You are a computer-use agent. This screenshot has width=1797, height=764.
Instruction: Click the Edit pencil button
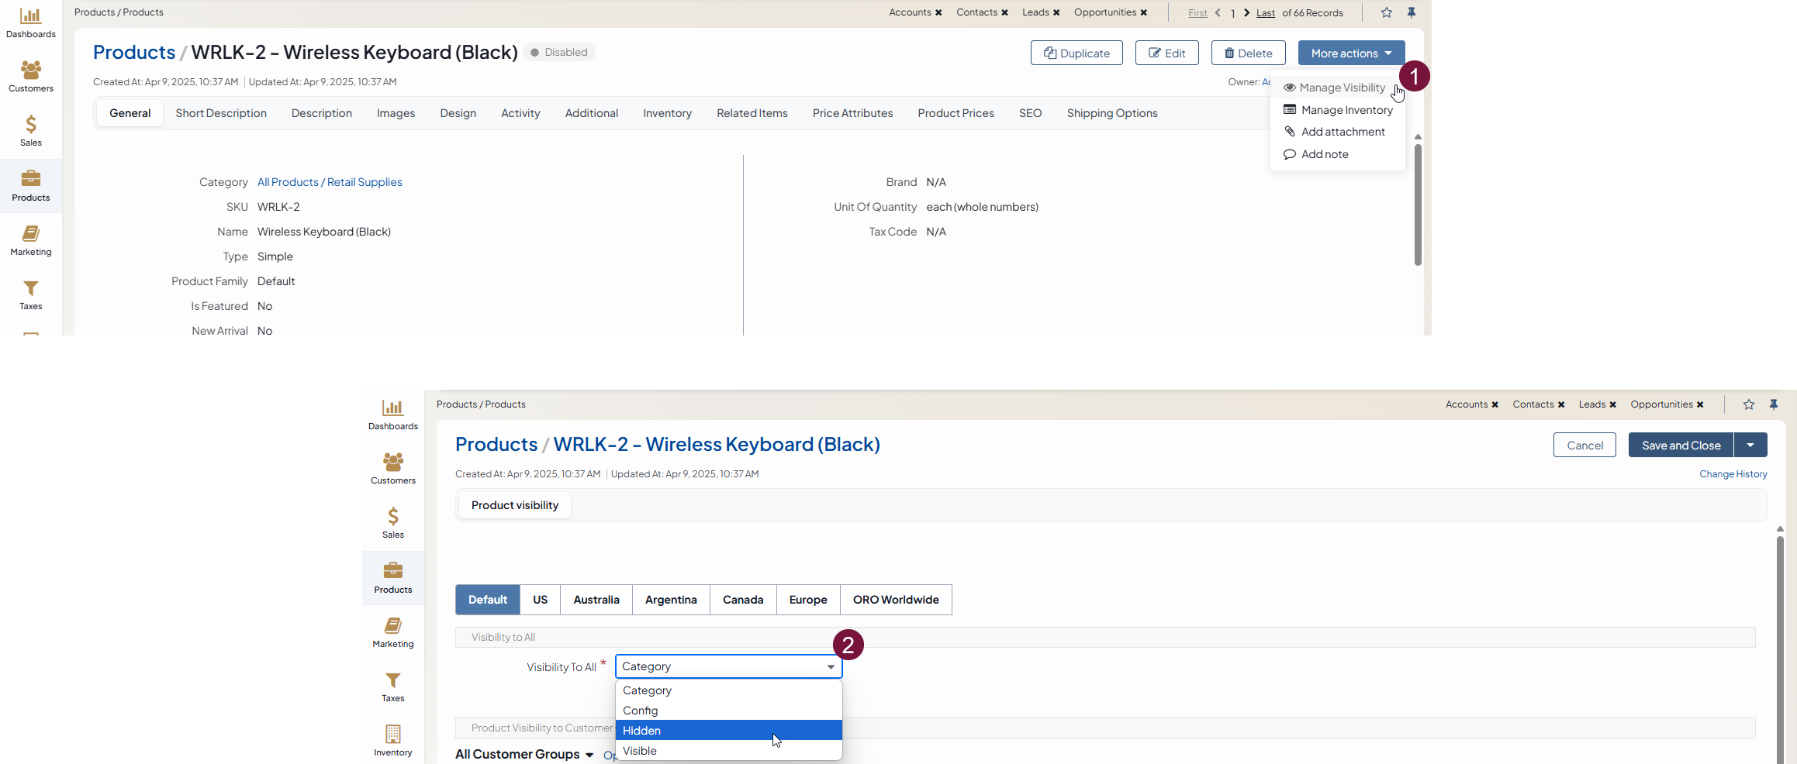click(1166, 53)
